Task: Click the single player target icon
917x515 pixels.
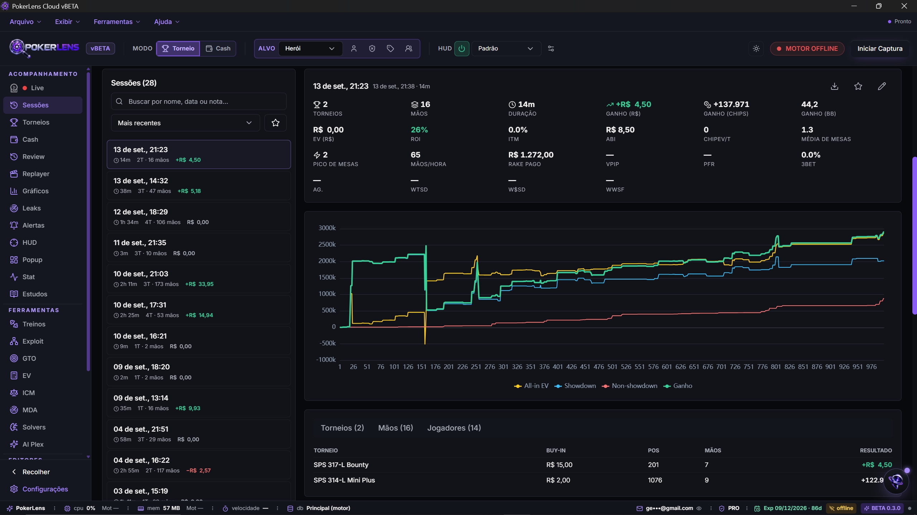Action: coord(354,49)
